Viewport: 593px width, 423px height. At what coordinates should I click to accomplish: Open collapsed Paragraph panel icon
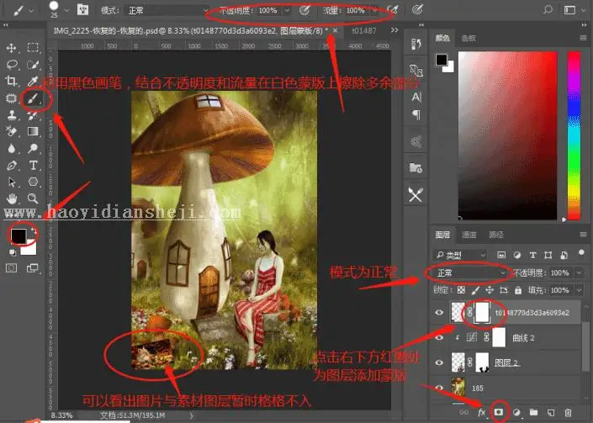[x=416, y=114]
